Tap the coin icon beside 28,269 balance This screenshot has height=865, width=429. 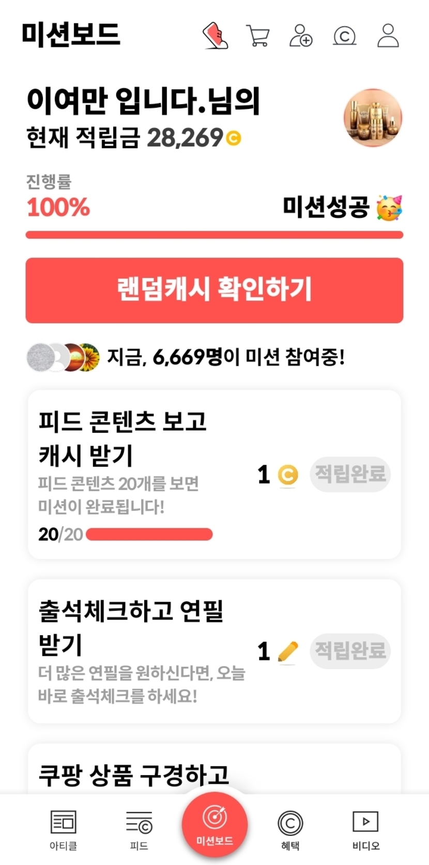coord(234,138)
